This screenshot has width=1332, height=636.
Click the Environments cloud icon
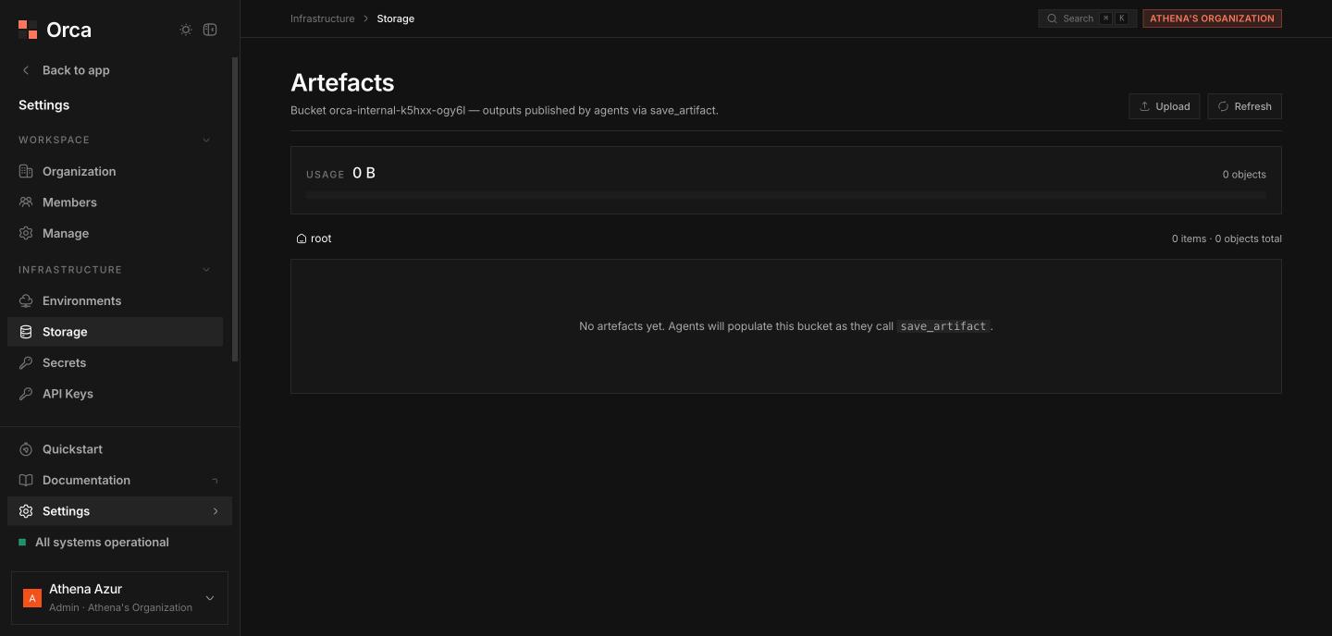pyautogui.click(x=26, y=300)
